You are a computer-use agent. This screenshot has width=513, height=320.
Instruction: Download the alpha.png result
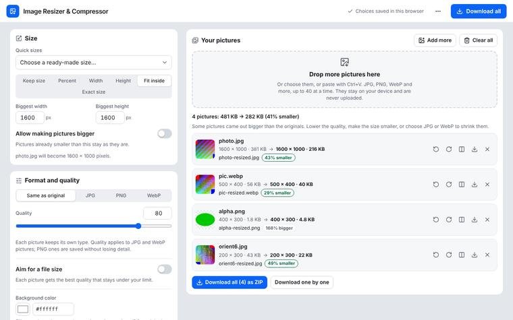coord(475,220)
